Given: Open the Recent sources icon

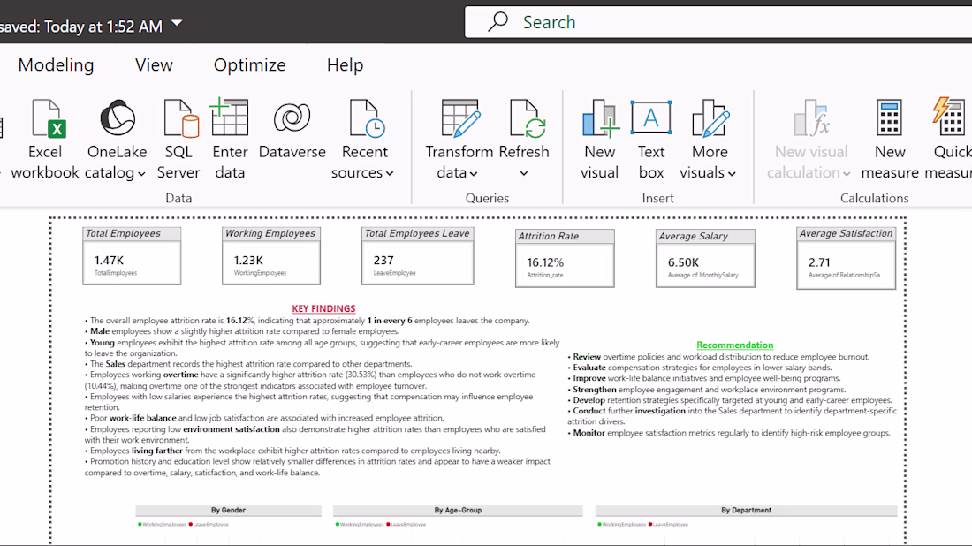Looking at the screenshot, I should 367,118.
